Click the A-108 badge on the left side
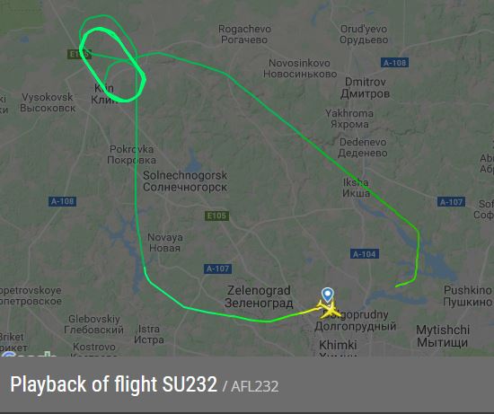494x414 pixels. [x=62, y=201]
